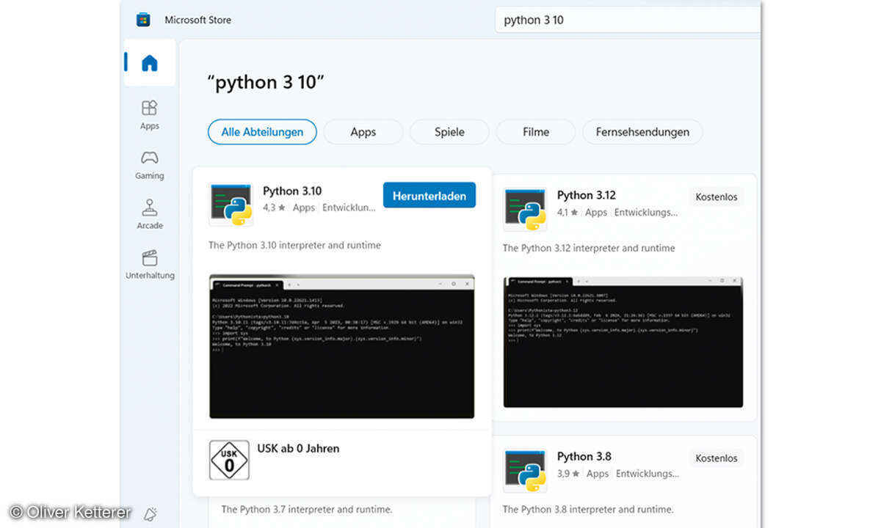Screen dimensions: 881x528
Task: Click the 3,9 star rating of Python 3.8
Action: tap(568, 474)
